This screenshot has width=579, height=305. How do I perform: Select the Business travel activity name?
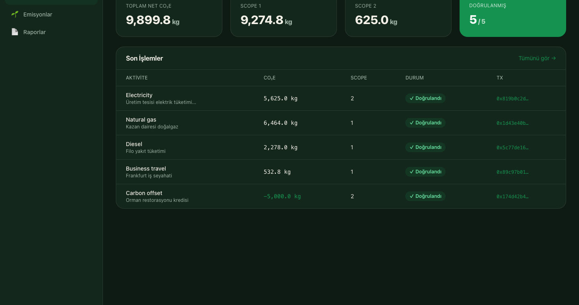point(146,169)
